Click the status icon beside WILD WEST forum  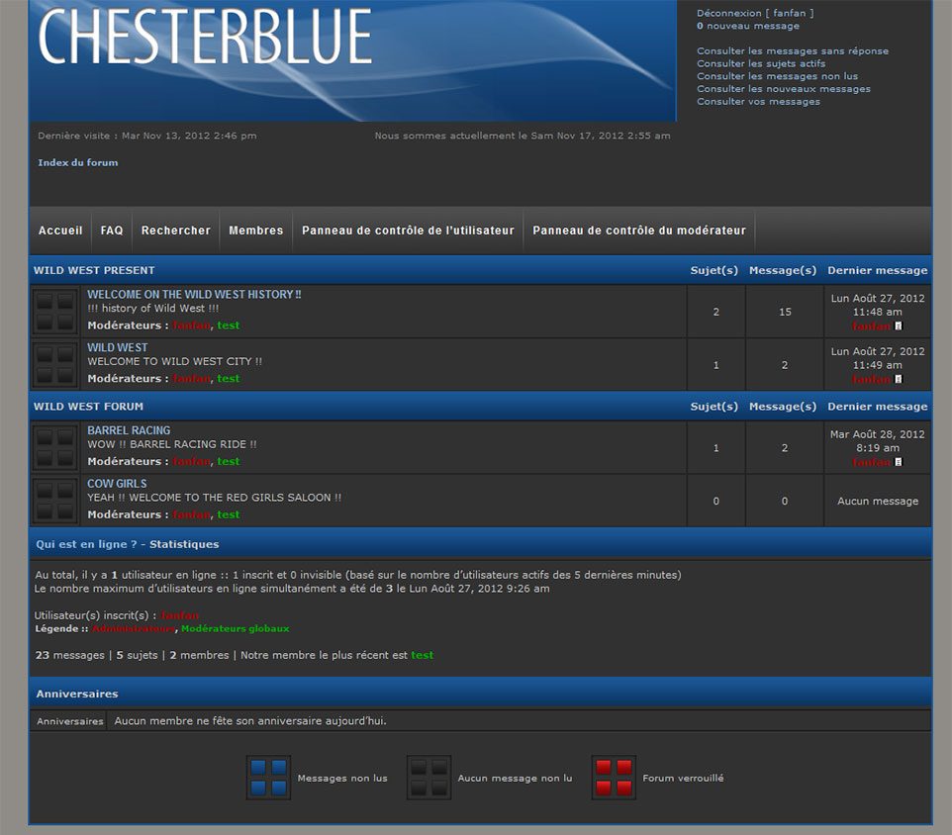pos(55,365)
